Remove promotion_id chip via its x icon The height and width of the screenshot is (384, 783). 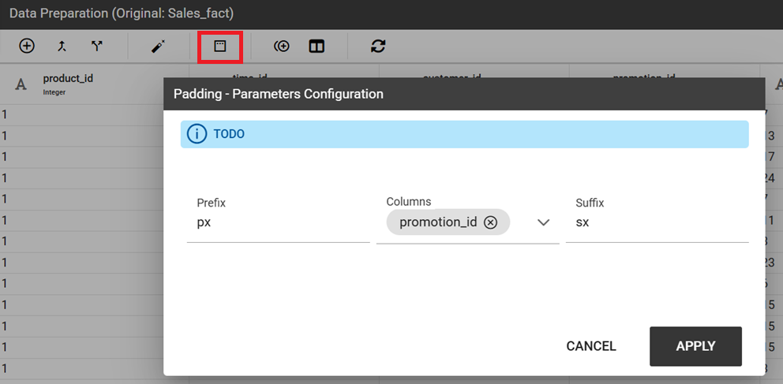pos(490,222)
